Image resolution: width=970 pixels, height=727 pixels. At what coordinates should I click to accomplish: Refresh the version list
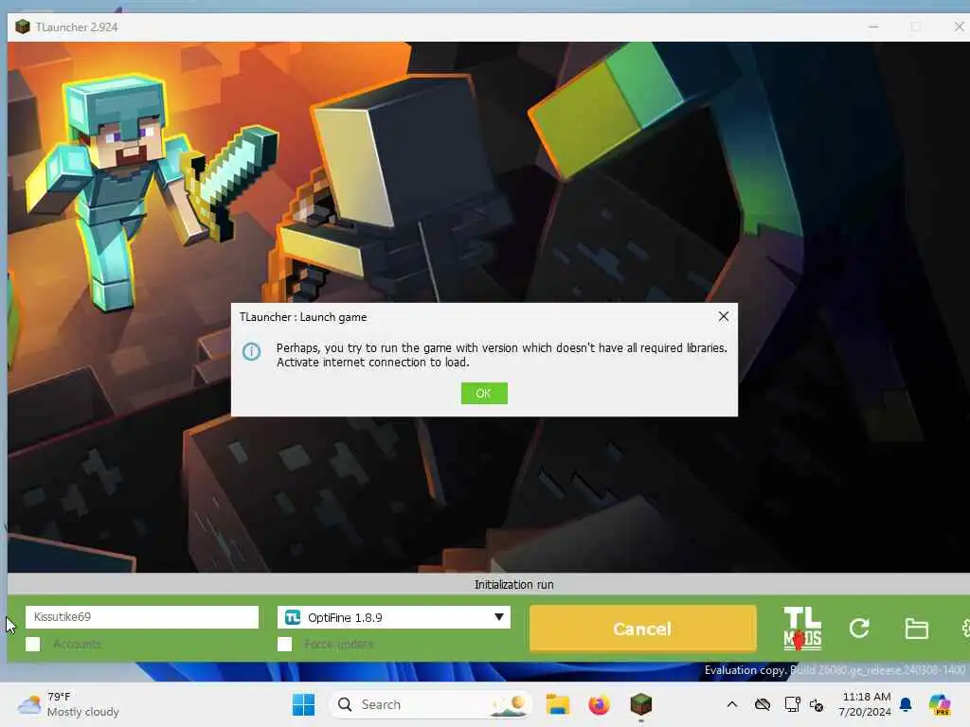[x=858, y=629]
